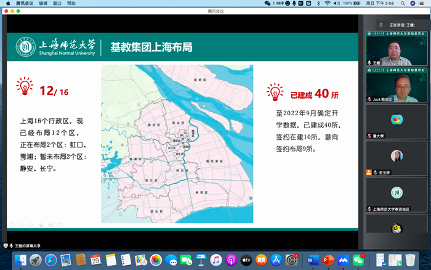Open Apple TV icon in Dock
This screenshot has height=270, width=431.
point(246,260)
